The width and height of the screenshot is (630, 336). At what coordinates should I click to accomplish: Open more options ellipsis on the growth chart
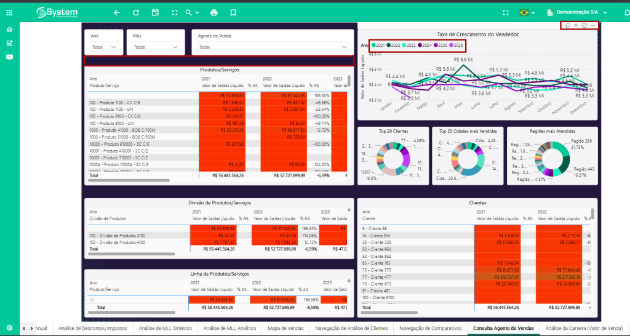tap(592, 25)
